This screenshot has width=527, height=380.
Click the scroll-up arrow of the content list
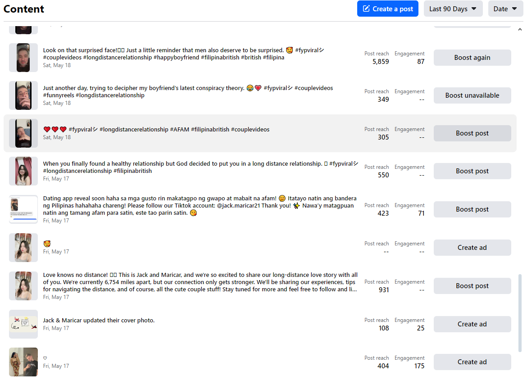pos(520,30)
